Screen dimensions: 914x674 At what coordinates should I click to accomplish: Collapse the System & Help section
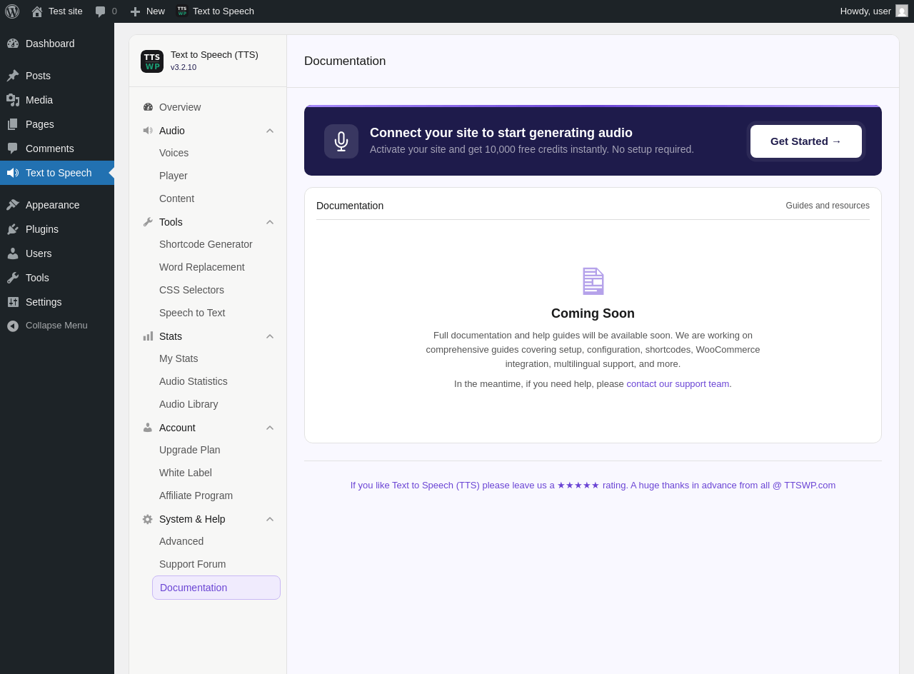tap(270, 519)
